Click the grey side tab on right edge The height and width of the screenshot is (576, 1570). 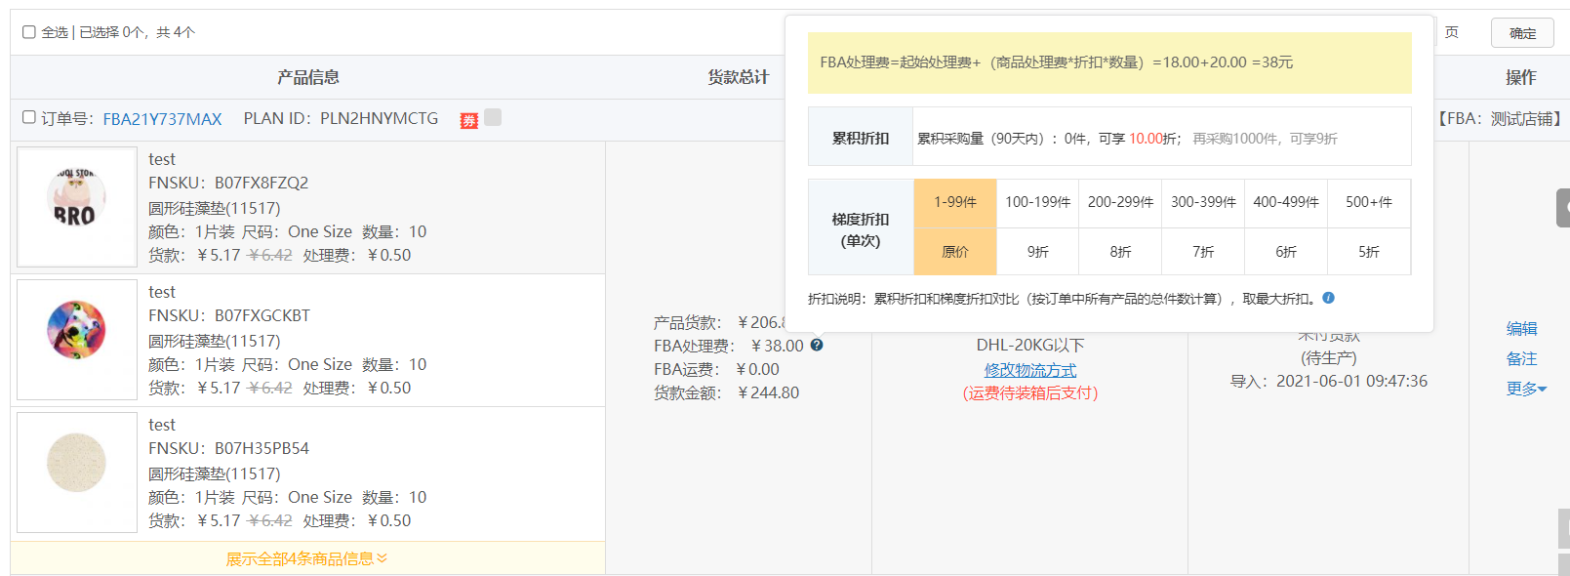(1562, 208)
